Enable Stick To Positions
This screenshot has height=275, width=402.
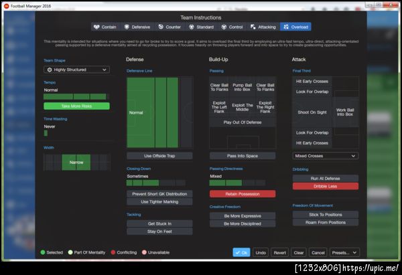[x=326, y=215]
